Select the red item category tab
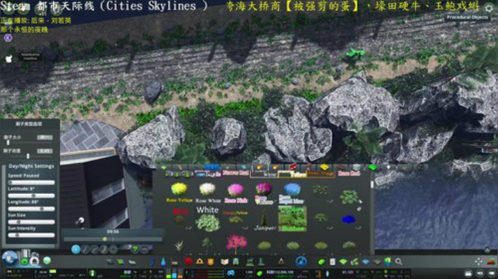This screenshot has height=279, width=498. point(293,166)
